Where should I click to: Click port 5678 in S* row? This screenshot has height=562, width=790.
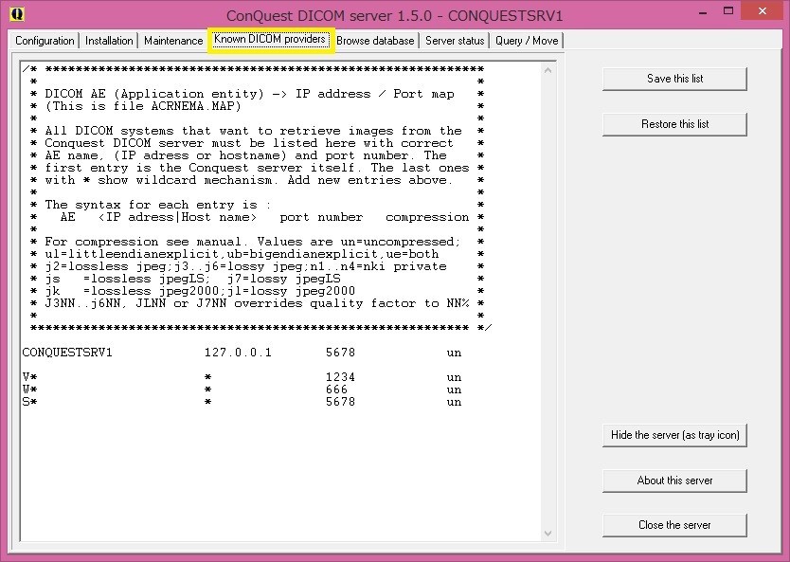click(x=341, y=402)
